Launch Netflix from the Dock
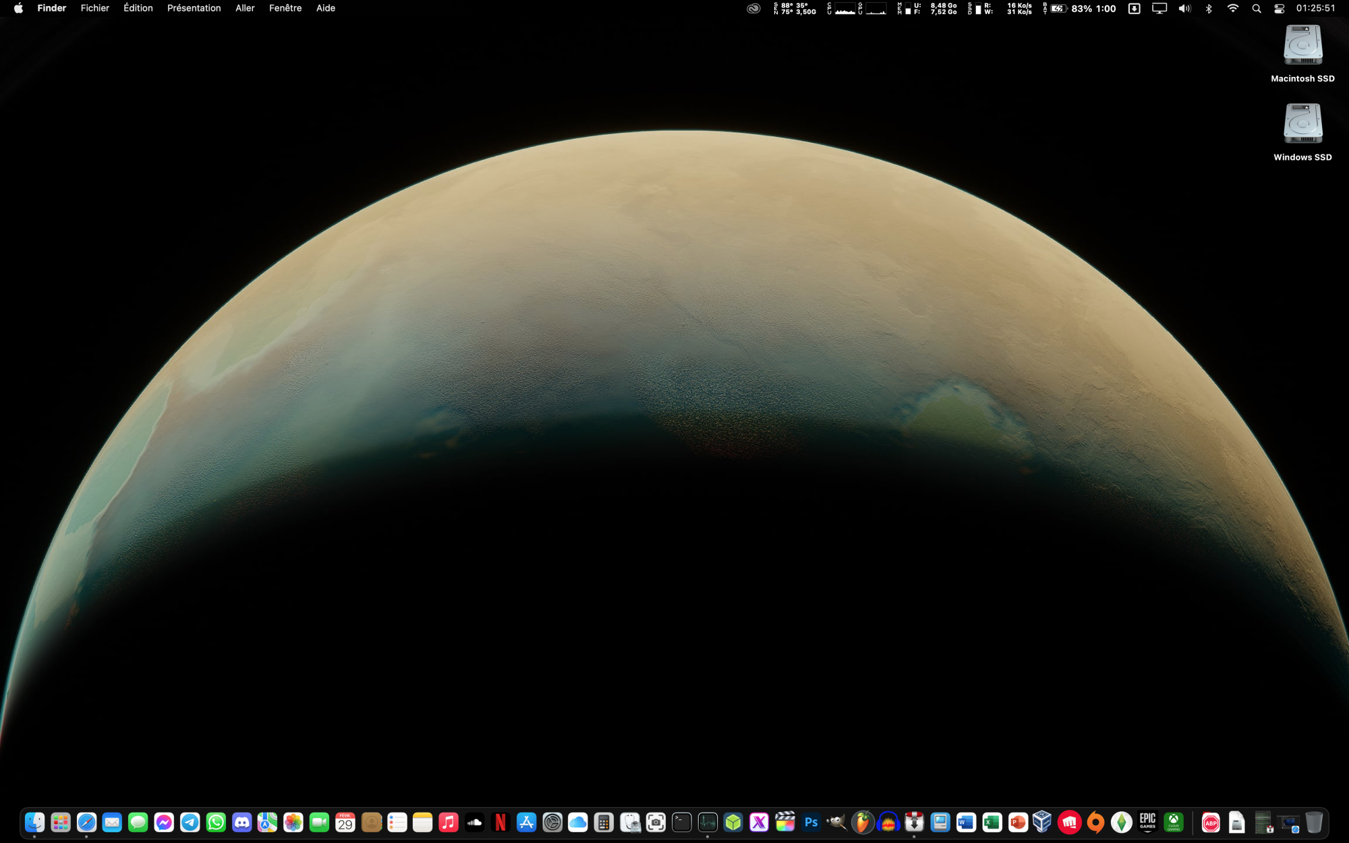Screen dimensions: 1349x843 click(500, 822)
